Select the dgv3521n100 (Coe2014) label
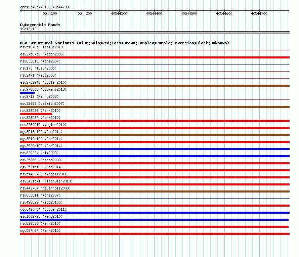This screenshot has height=257, width=299. click(41, 167)
